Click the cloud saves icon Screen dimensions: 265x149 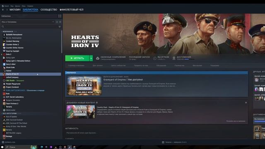[98, 58]
